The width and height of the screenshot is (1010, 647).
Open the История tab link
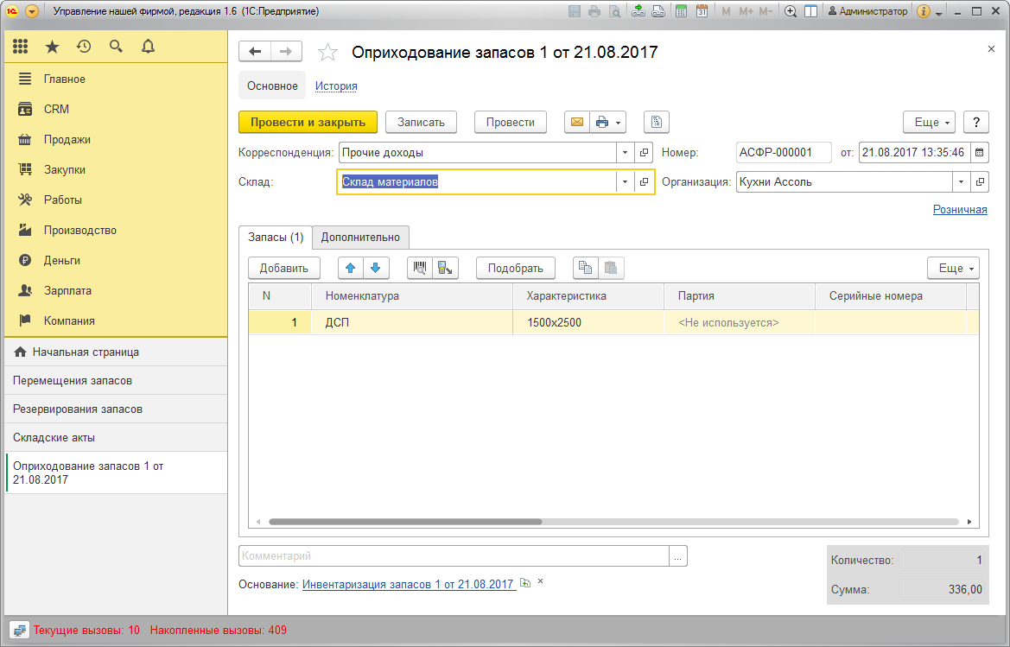(336, 86)
